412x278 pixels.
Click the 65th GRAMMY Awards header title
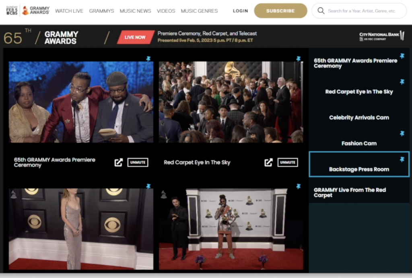pyautogui.click(x=41, y=37)
